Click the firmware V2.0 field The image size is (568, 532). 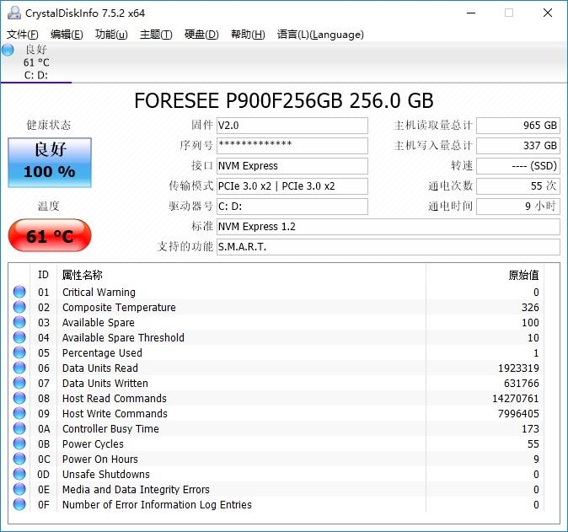[292, 126]
